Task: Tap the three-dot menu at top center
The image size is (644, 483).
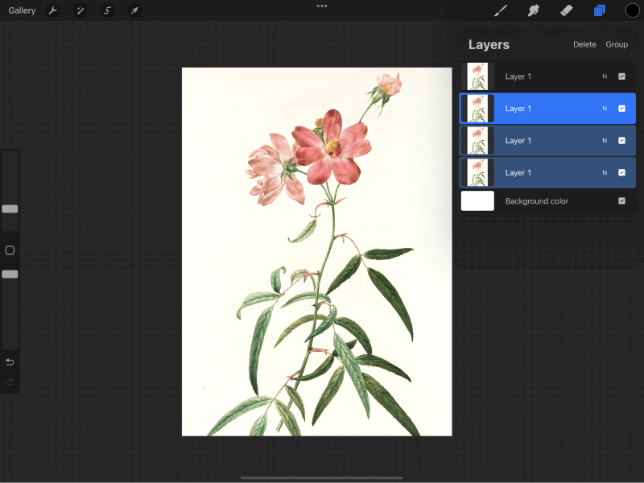Action: coord(322,6)
